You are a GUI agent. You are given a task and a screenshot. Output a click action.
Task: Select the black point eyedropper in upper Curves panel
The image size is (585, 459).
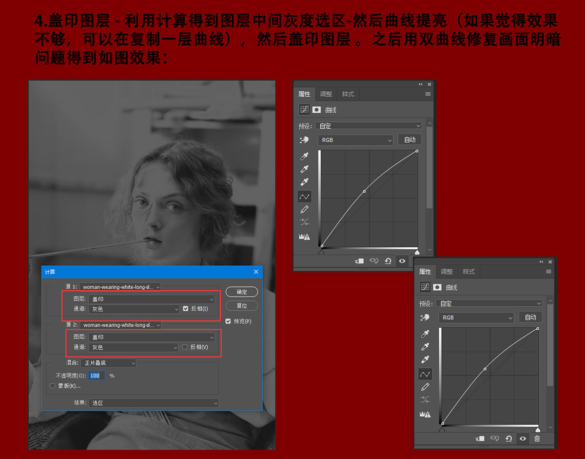click(305, 157)
